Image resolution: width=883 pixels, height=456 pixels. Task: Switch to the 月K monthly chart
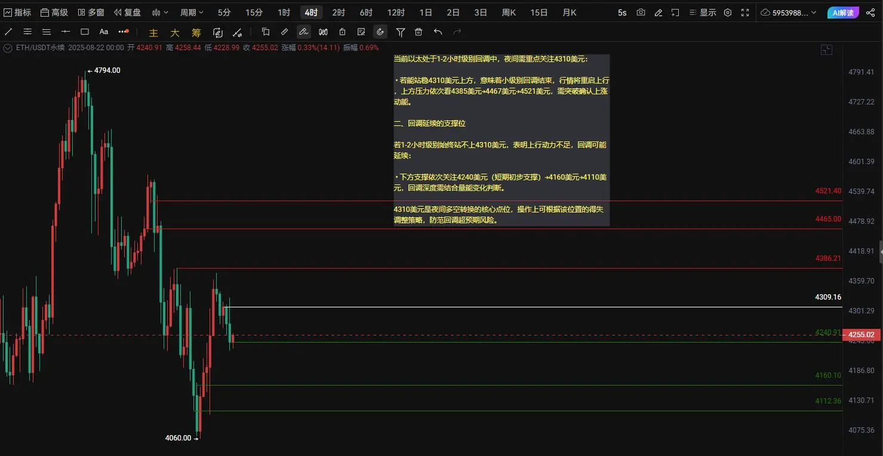coord(569,12)
